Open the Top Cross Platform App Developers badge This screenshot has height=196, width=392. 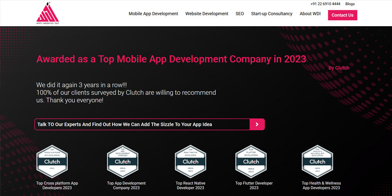52,162
